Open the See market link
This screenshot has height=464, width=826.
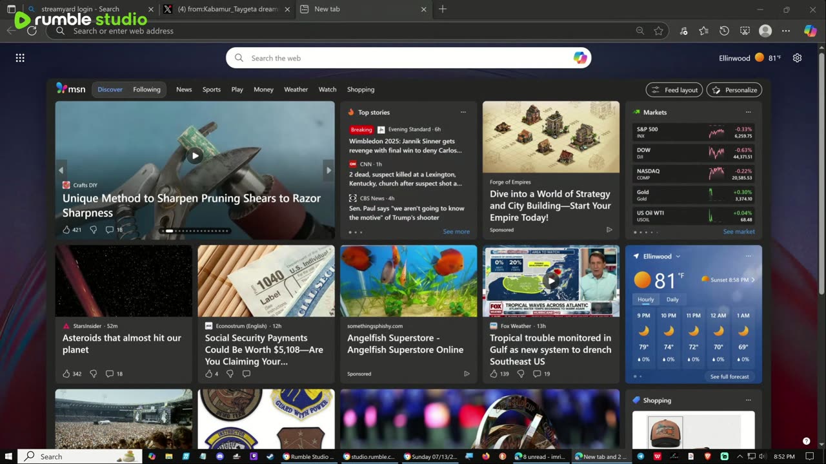(739, 231)
